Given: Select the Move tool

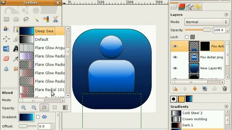Looking at the screenshot, I should pos(7,39).
